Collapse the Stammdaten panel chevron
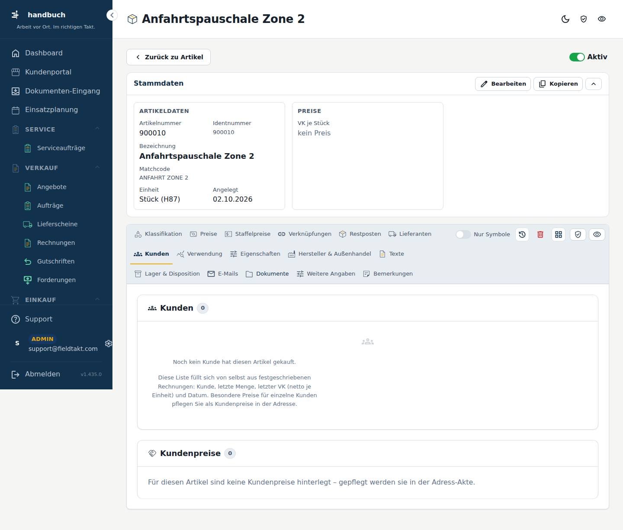 594,84
